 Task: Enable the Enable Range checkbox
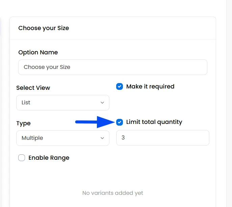coord(22,158)
